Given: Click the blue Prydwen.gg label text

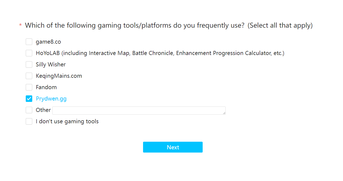Looking at the screenshot, I should pos(51,99).
